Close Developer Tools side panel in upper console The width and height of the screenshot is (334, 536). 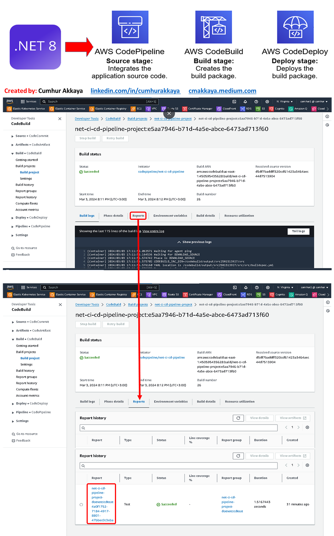tap(60, 119)
